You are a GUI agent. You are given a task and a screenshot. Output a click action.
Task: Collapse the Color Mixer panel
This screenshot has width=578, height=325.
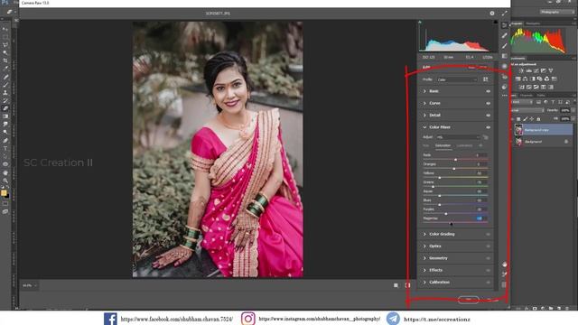424,127
